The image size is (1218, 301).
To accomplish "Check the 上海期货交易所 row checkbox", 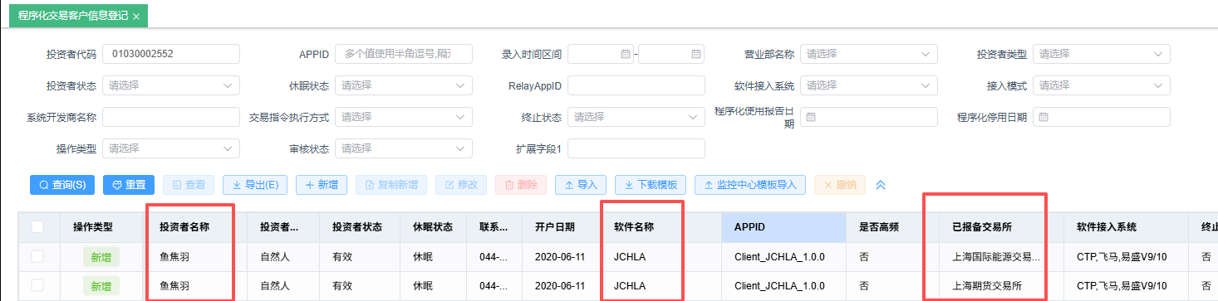I will 37,286.
